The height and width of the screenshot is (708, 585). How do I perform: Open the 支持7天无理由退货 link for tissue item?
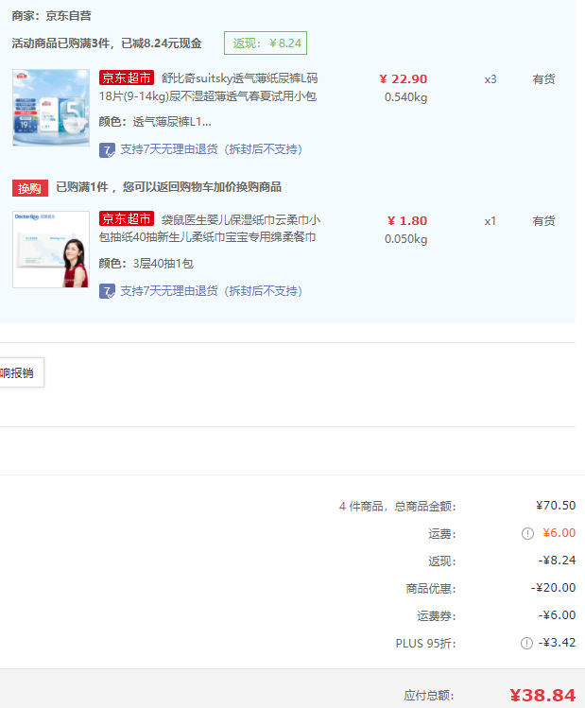pos(212,291)
